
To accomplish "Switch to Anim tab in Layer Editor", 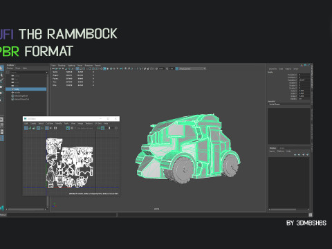I will [x=282, y=148].
